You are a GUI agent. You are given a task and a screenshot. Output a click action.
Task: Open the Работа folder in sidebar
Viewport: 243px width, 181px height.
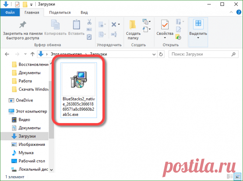(22, 81)
